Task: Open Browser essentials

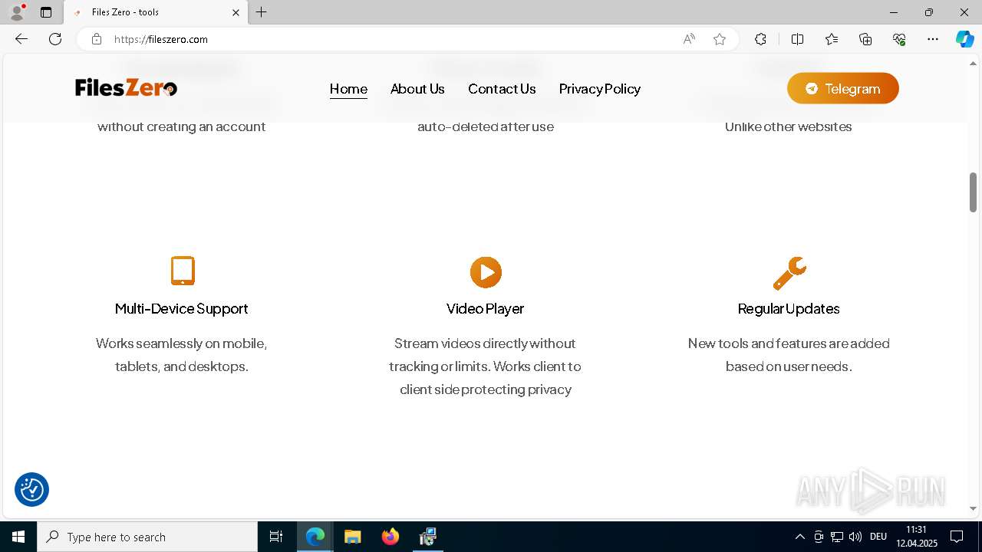Action: [899, 39]
